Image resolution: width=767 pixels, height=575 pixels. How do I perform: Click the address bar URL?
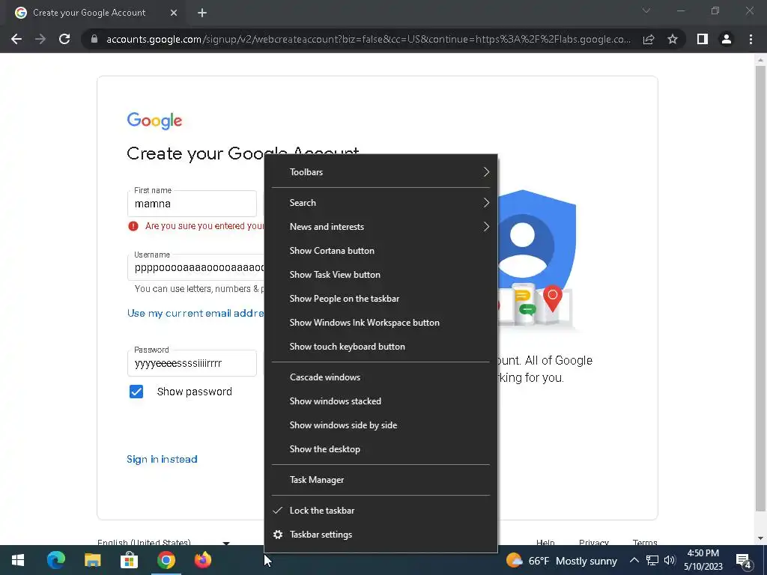369,39
